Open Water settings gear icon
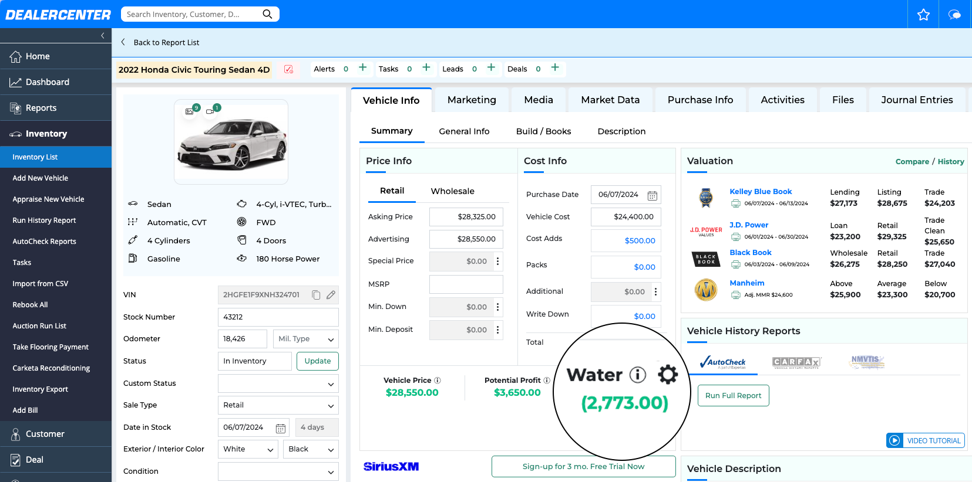This screenshot has height=482, width=972. [668, 375]
